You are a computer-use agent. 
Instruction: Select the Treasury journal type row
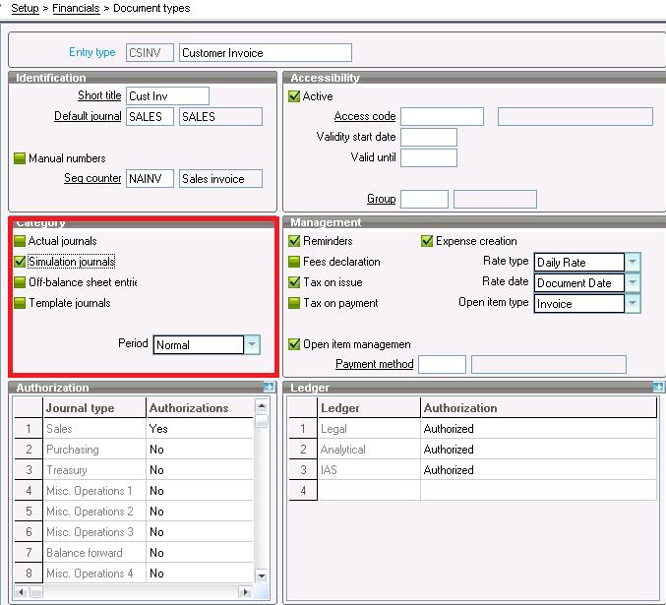click(94, 470)
